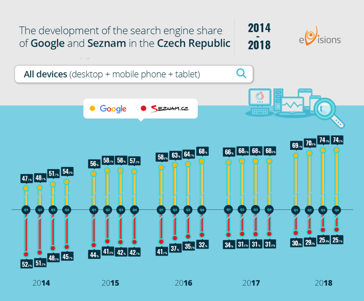Click the 2014 - 2018 date range heading
The height and width of the screenshot is (301, 364).
(x=259, y=37)
